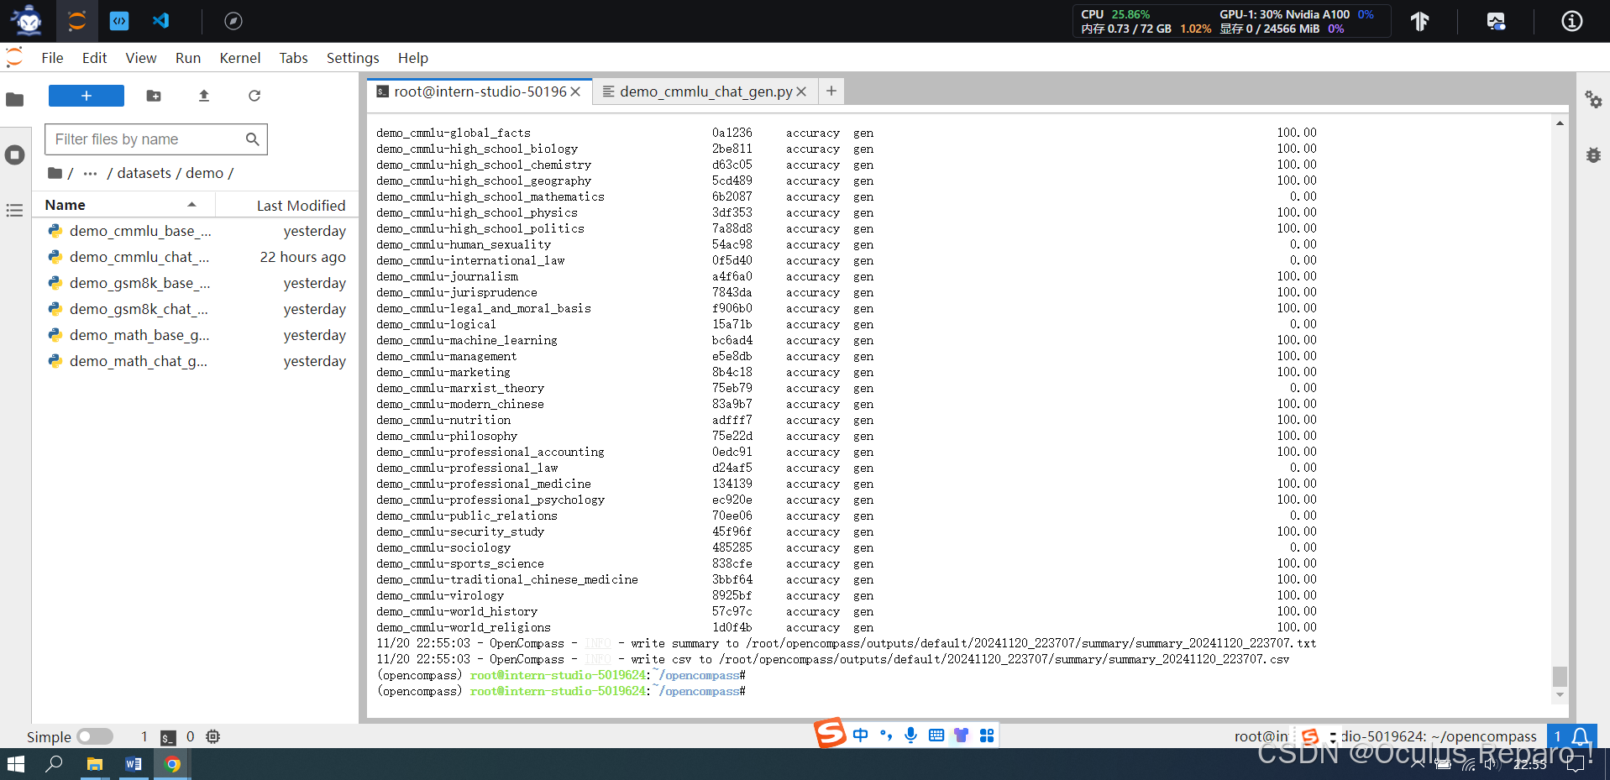Screen dimensions: 1610x780
Task: Open the file browser sidebar panel
Action: tap(14, 100)
